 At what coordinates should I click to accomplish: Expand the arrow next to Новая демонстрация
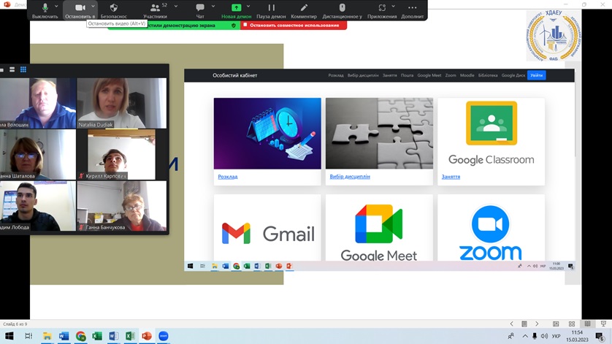pyautogui.click(x=248, y=7)
